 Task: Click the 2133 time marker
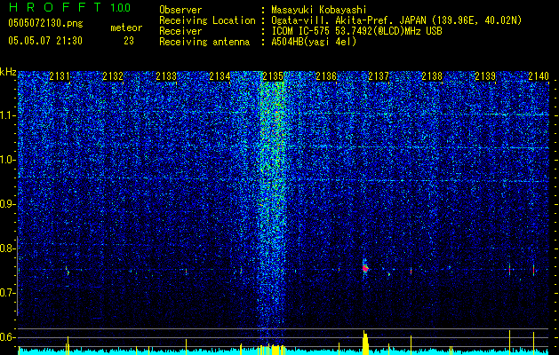166,76
